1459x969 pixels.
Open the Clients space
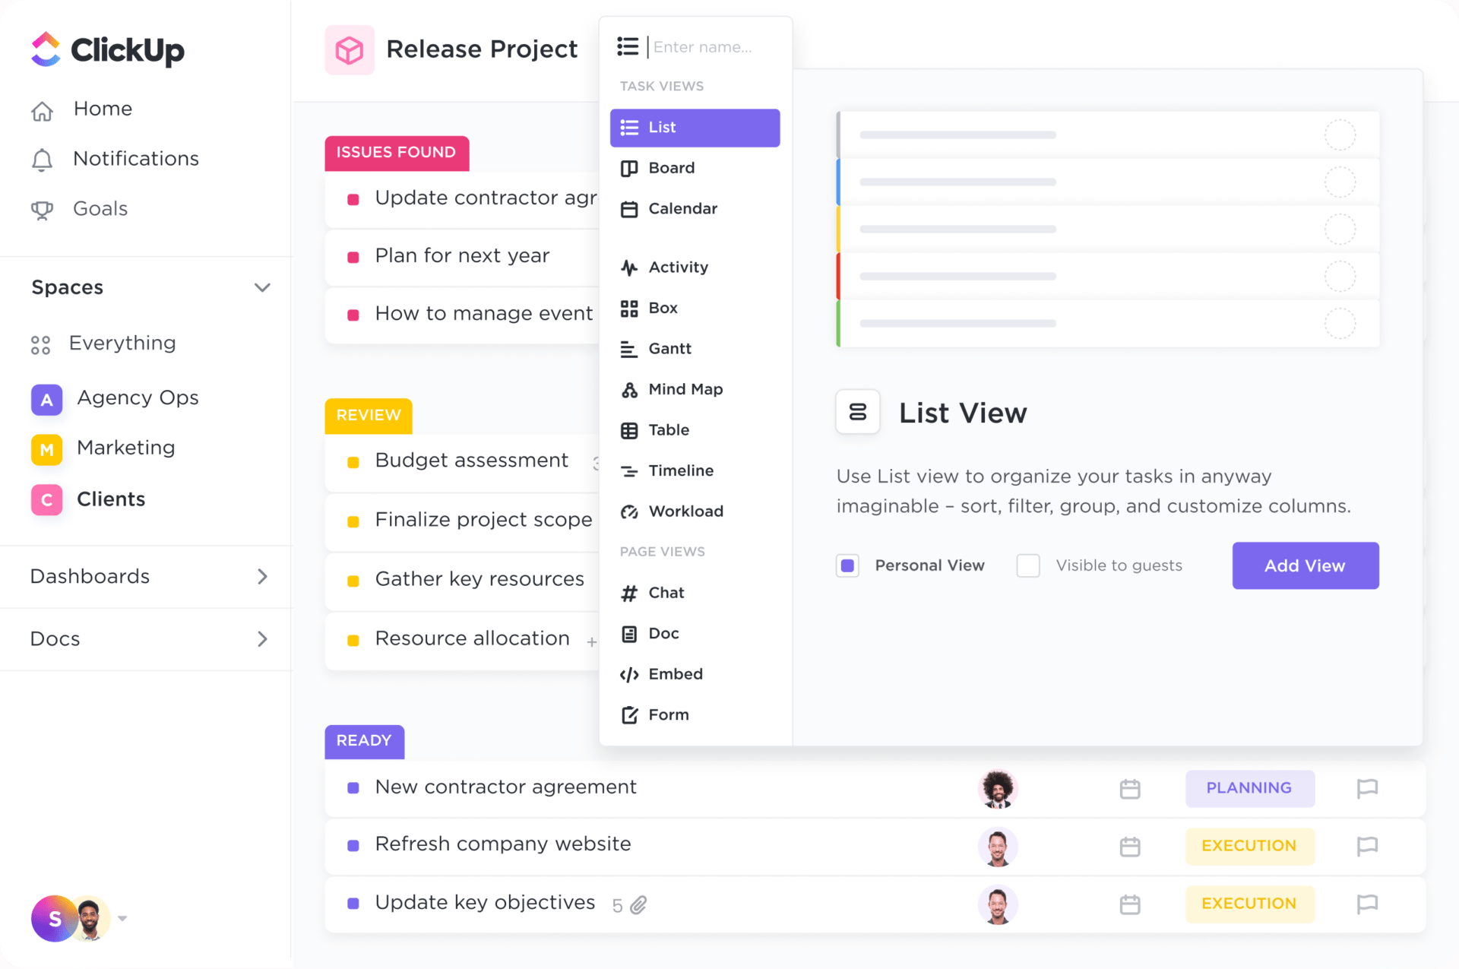click(x=111, y=499)
